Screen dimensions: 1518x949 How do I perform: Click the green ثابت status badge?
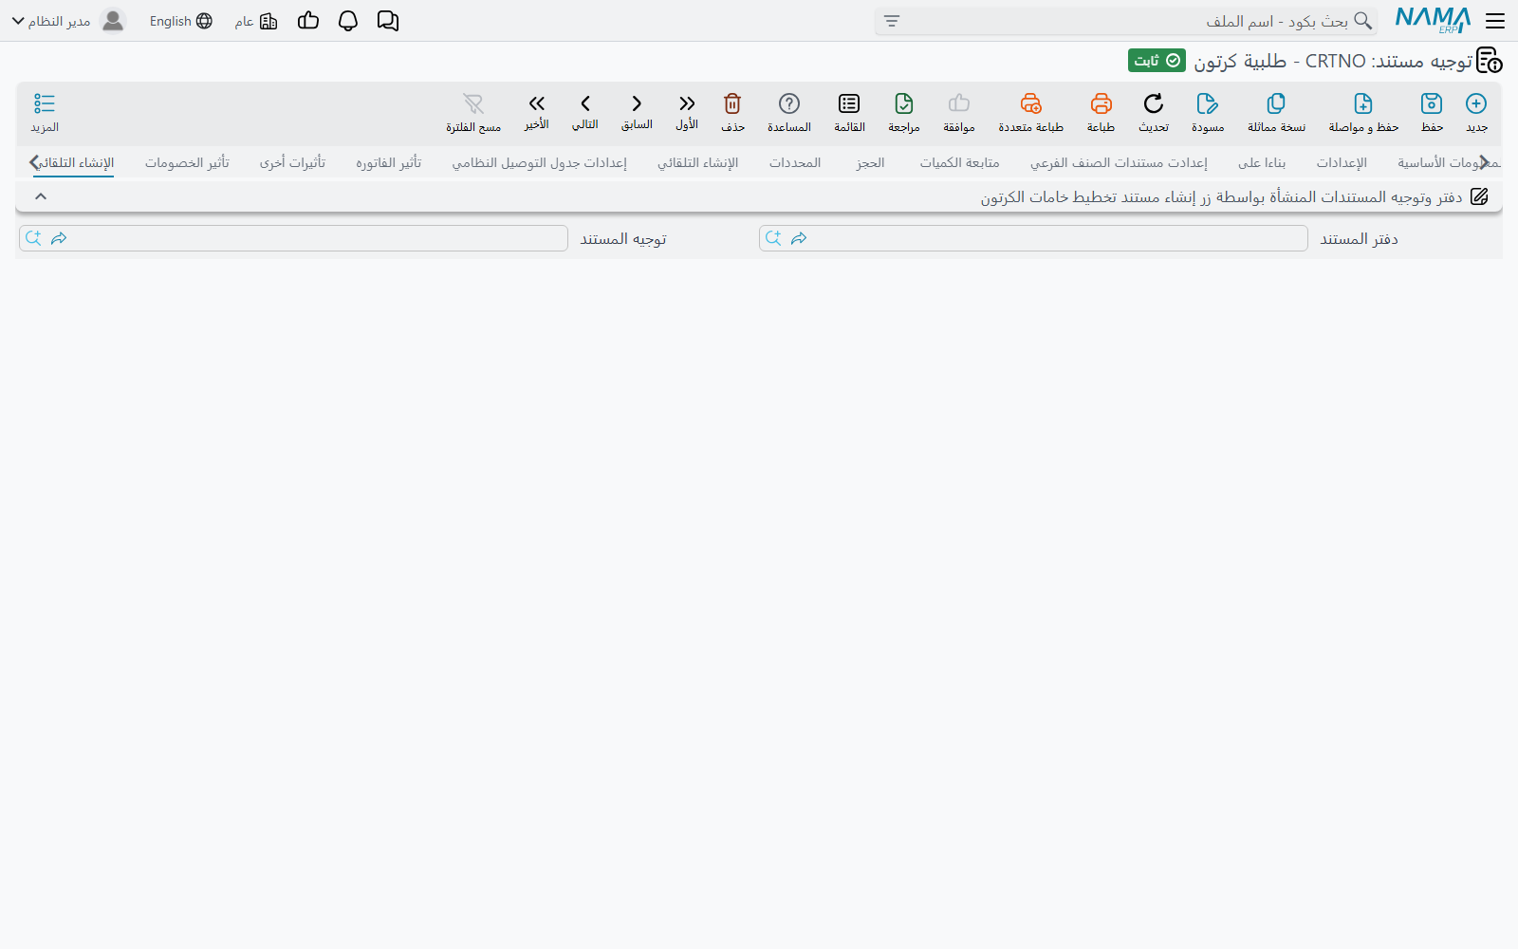point(1157,61)
